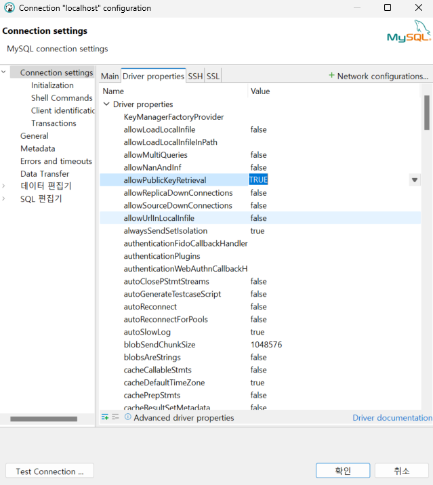The height and width of the screenshot is (485, 433).
Task: Click the Advanced driver properties label
Action: point(184,417)
